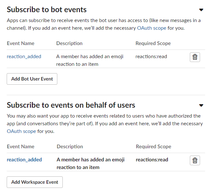Click Description header in user events table
This screenshot has height=193, width=215.
pyautogui.click(x=70, y=146)
